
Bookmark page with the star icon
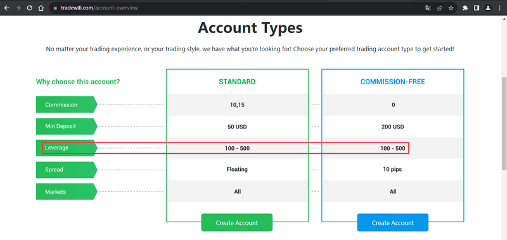(451, 8)
